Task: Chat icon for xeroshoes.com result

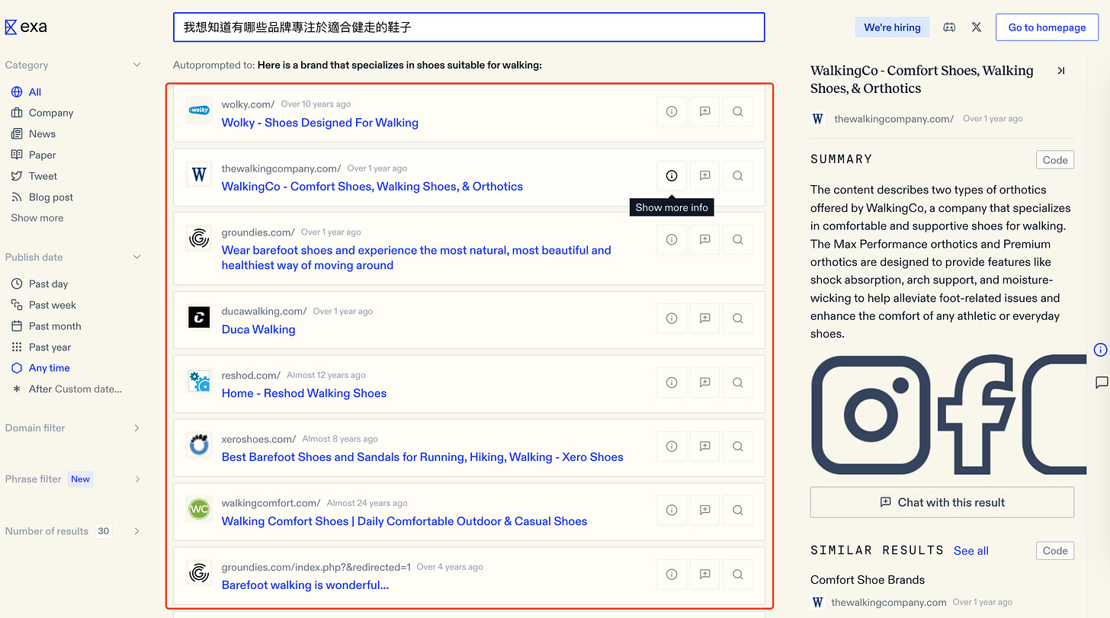Action: coord(704,447)
